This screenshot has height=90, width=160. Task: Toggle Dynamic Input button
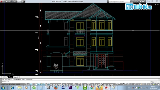pos(44,84)
